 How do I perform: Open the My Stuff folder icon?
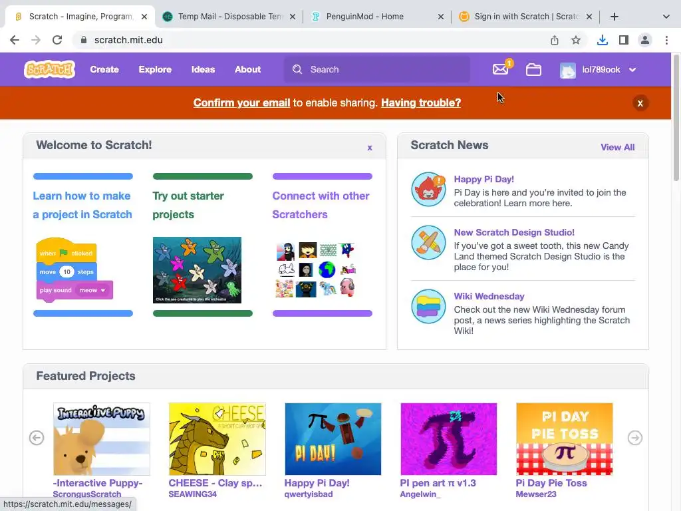[x=533, y=69]
